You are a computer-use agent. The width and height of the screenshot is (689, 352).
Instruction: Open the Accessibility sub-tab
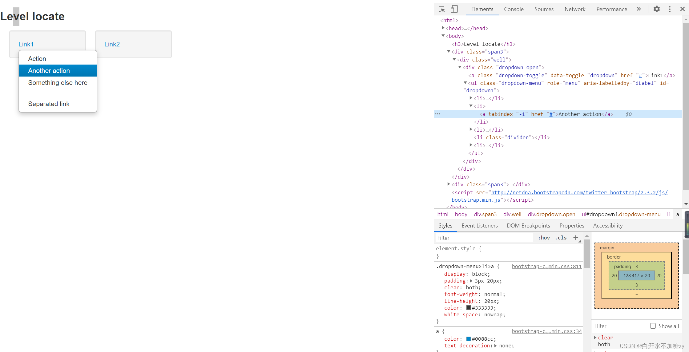click(x=608, y=226)
